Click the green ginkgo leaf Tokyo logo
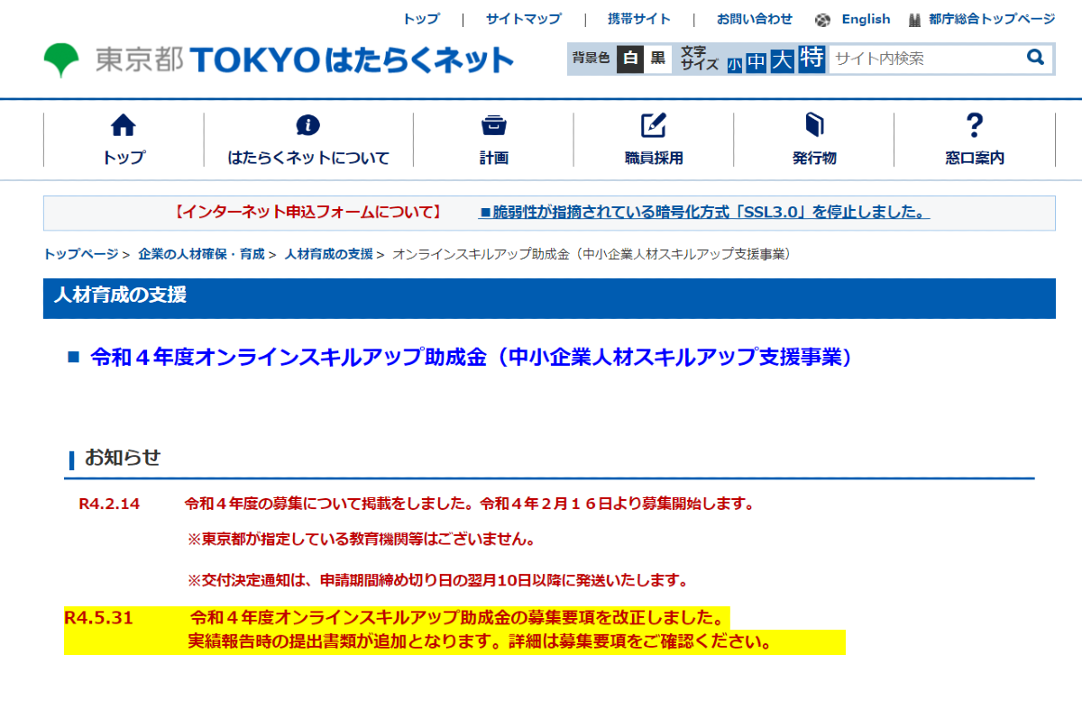Screen dimensions: 1082x709 (x=60, y=59)
